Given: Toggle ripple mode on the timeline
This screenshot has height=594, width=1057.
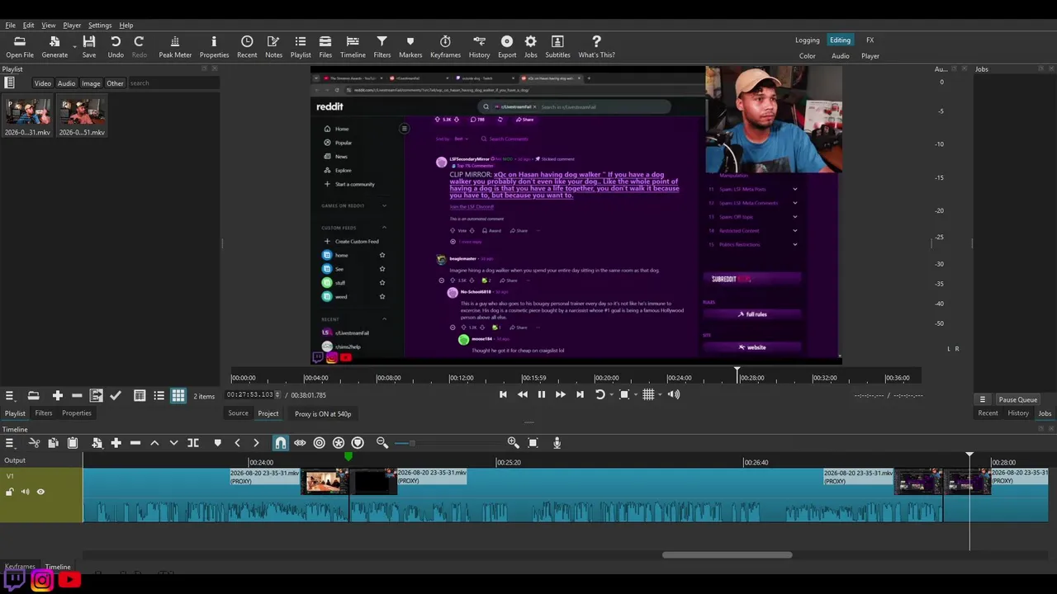Looking at the screenshot, I should 319,443.
